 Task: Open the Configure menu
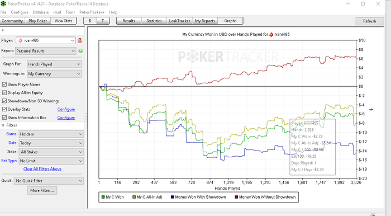point(20,12)
